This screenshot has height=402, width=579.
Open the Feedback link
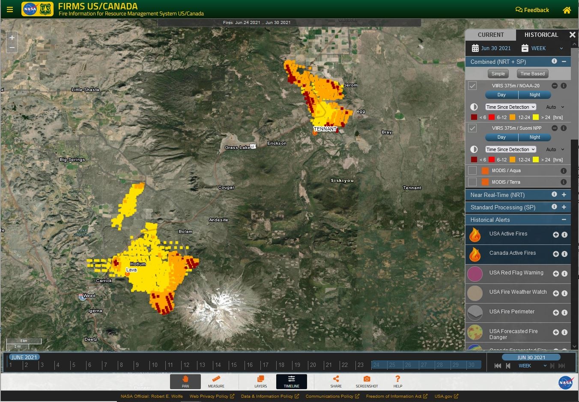click(x=532, y=10)
